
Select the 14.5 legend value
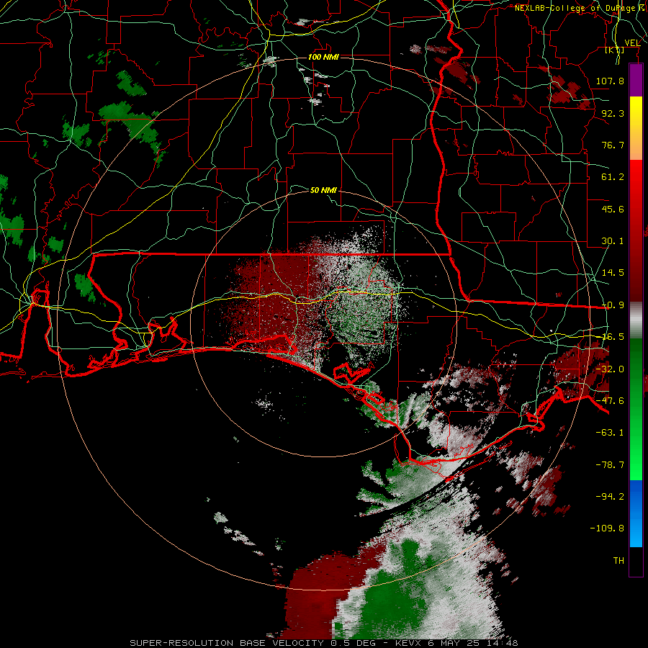pos(613,273)
